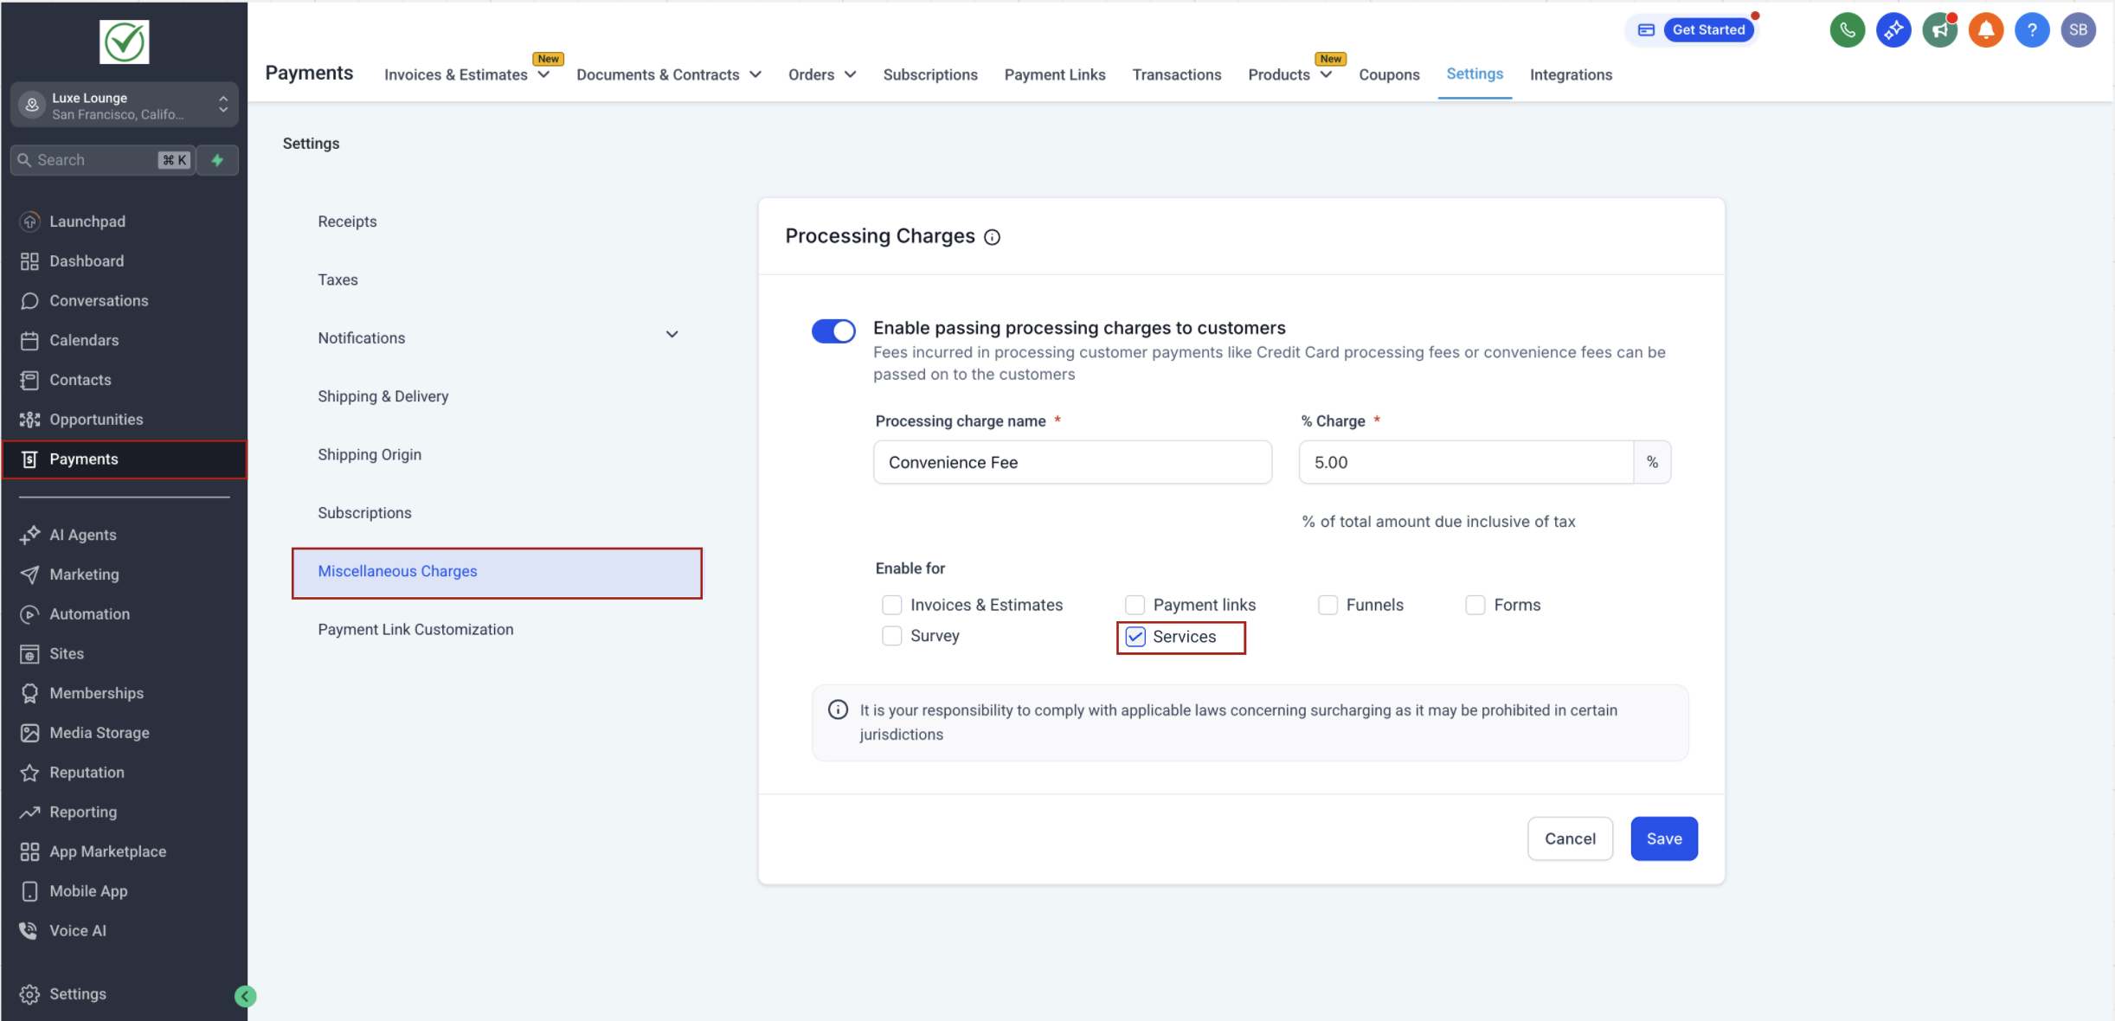Click into the Processing charge name field
The width and height of the screenshot is (2115, 1021).
pos(1071,462)
